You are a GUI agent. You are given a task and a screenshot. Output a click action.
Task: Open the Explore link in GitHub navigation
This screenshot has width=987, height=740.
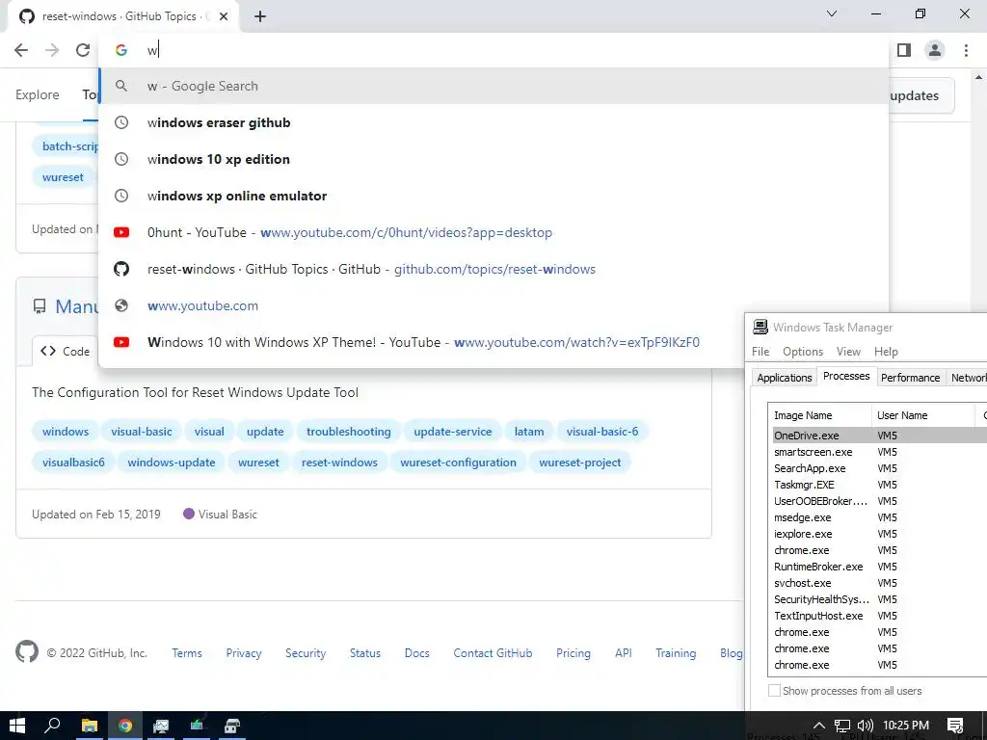(38, 94)
